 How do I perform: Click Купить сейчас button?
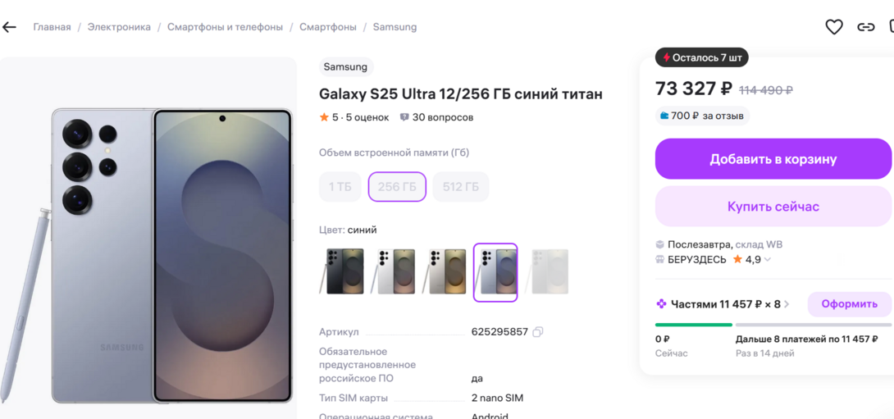[773, 207]
